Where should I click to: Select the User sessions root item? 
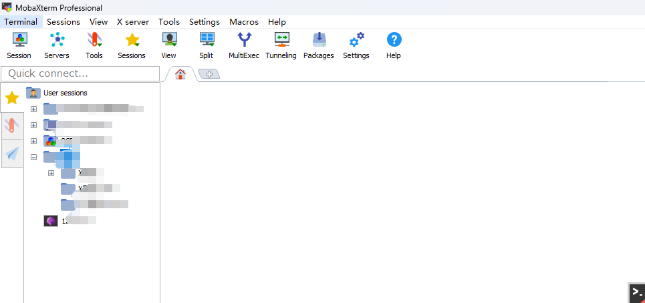pos(66,93)
